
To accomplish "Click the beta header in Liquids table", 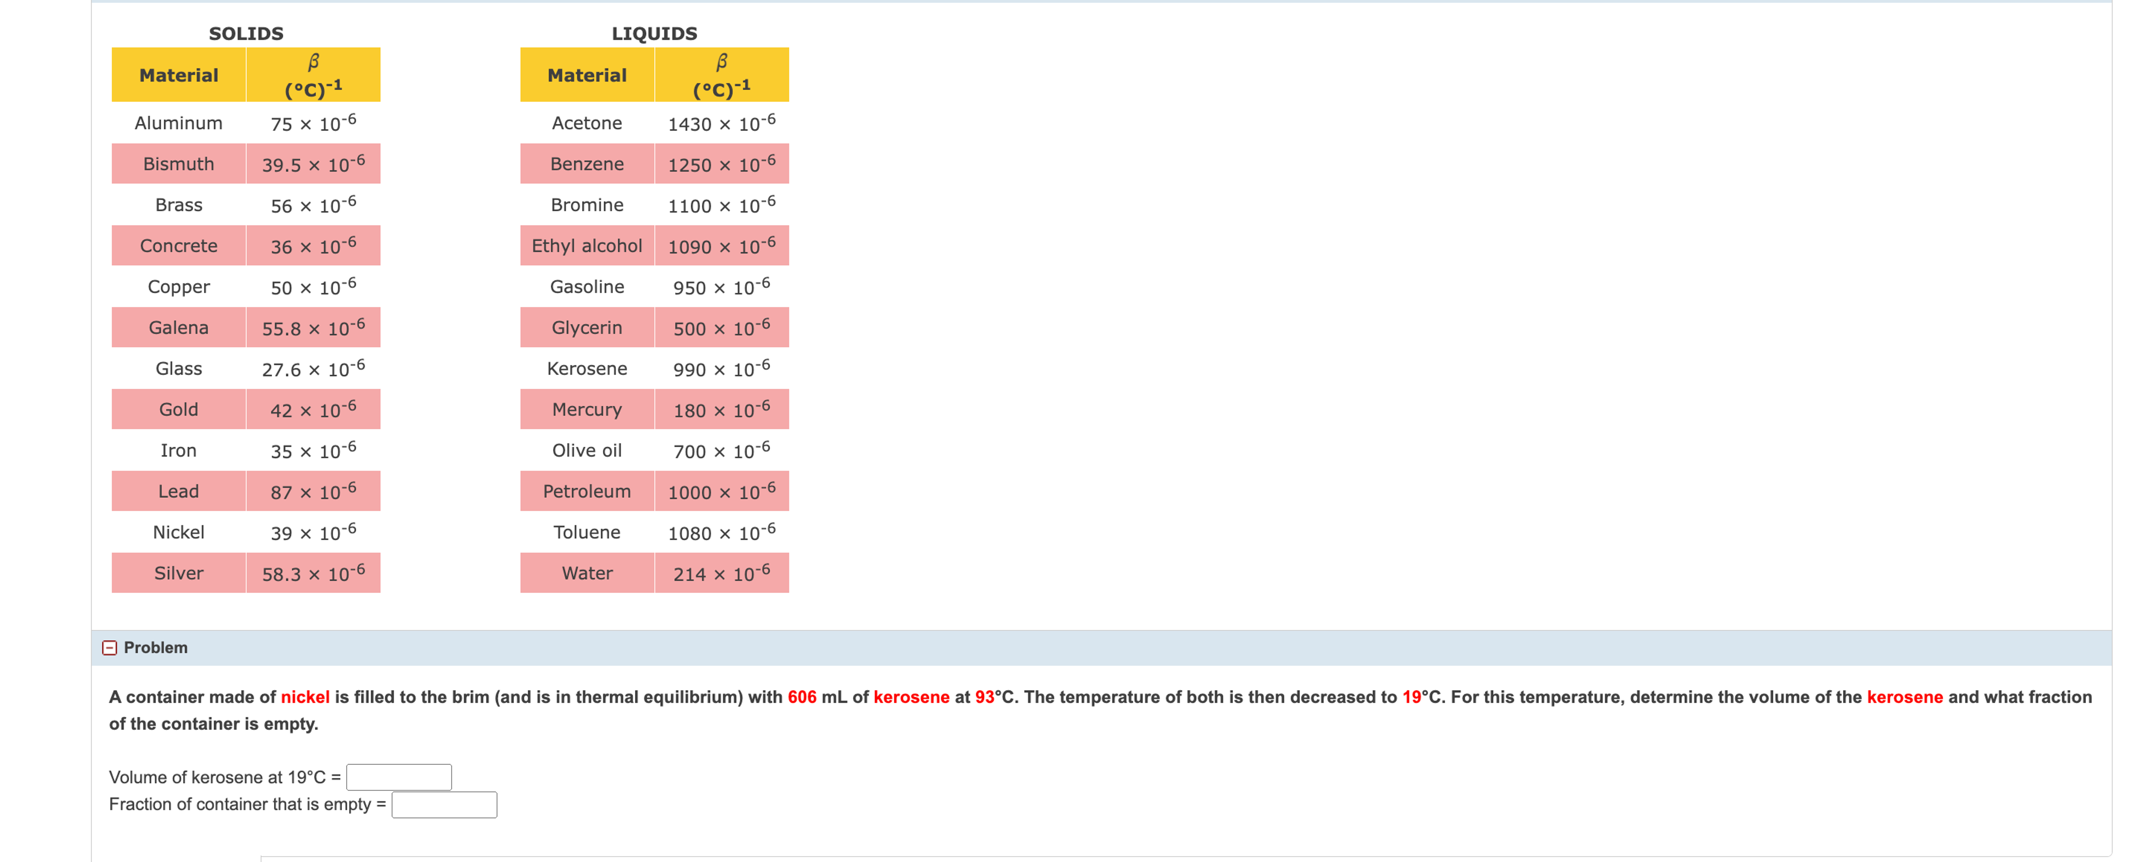I will [x=722, y=76].
